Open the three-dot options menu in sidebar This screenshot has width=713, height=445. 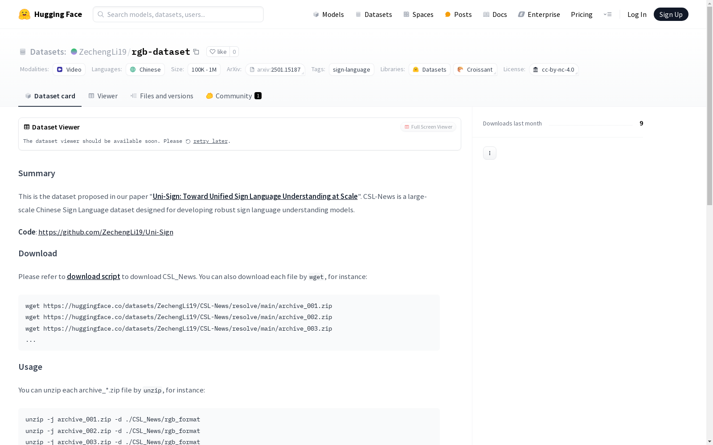[489, 153]
